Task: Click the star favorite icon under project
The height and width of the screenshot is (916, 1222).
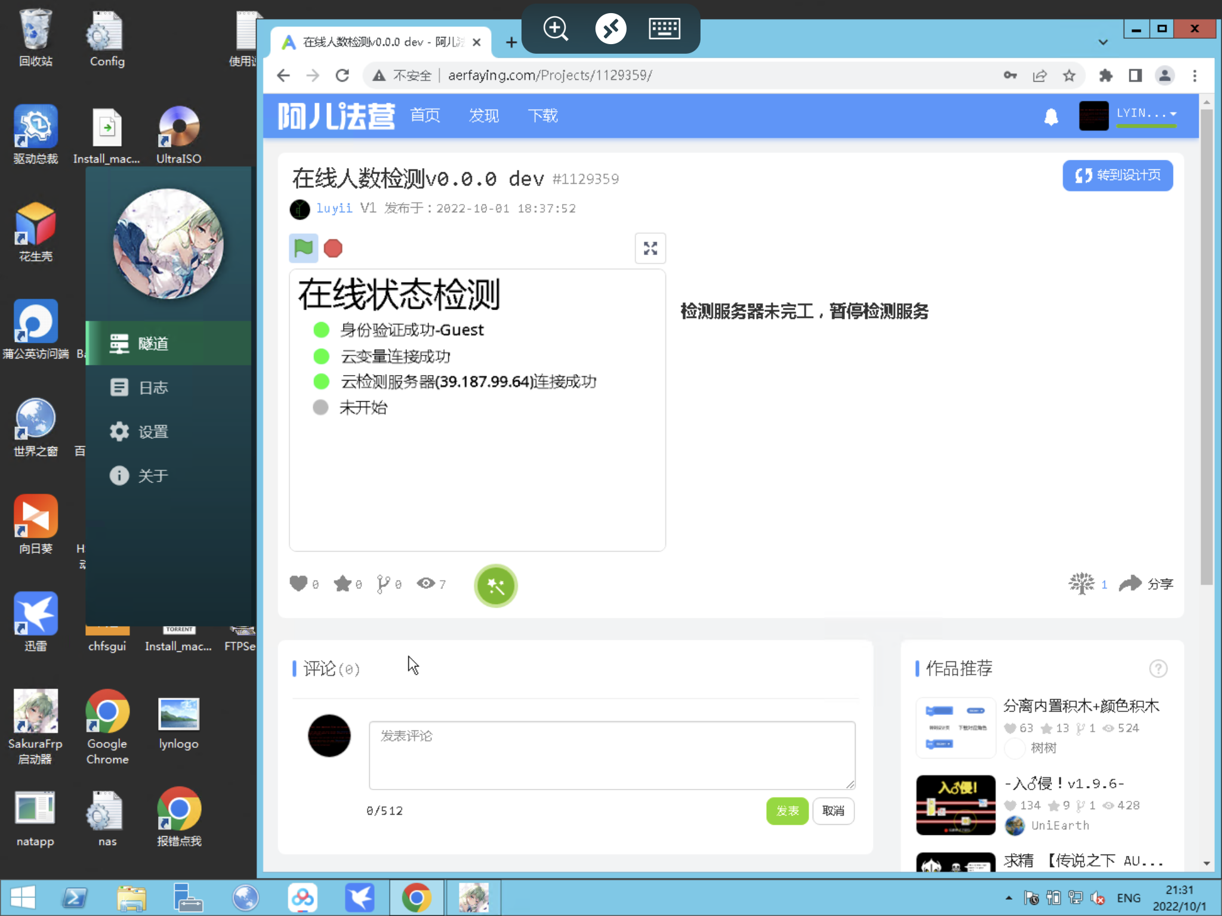Action: click(x=342, y=583)
